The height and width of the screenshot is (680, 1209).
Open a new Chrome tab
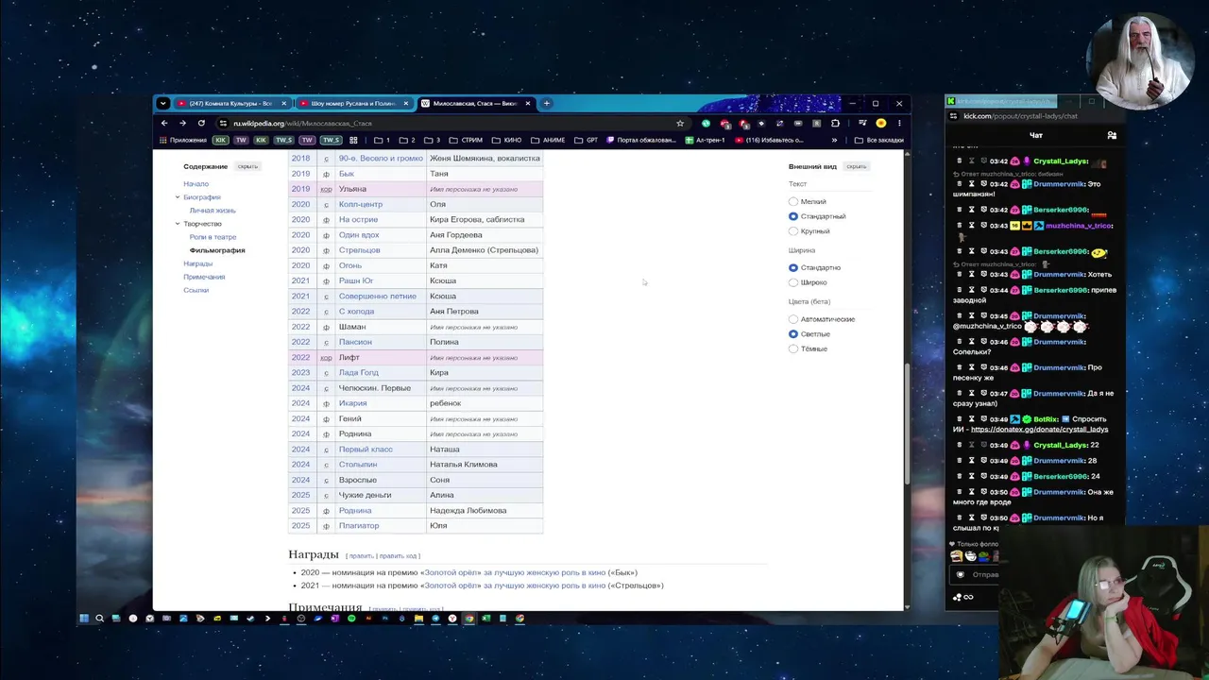547,103
